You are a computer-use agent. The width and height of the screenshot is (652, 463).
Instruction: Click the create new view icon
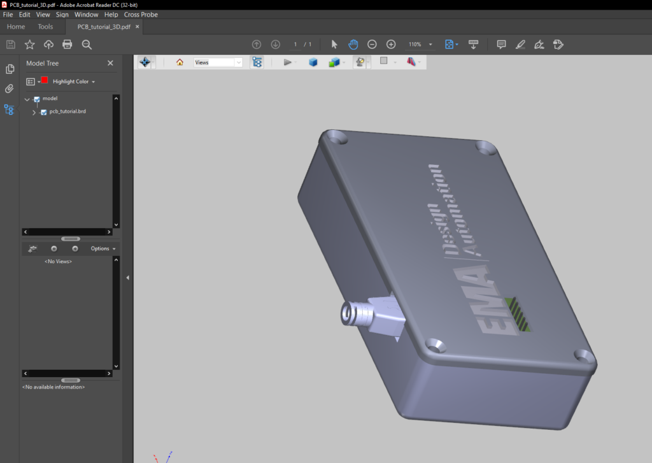(32, 249)
